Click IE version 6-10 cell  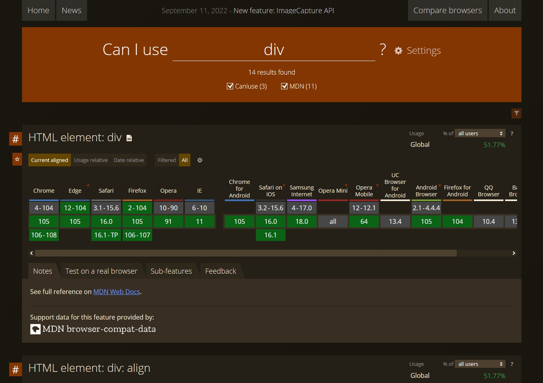pyautogui.click(x=200, y=208)
